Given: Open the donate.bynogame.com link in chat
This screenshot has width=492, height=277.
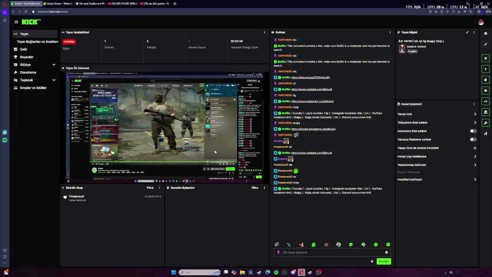Looking at the screenshot, I should [313, 129].
